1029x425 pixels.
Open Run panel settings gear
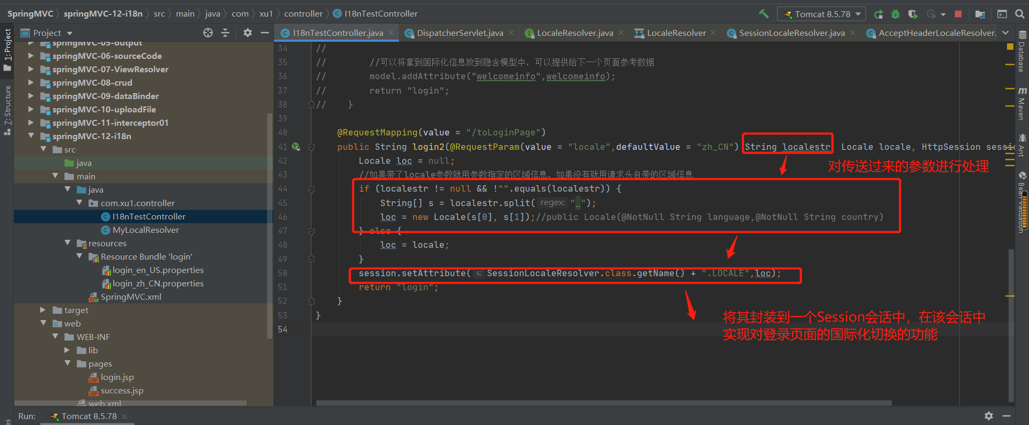pos(989,416)
